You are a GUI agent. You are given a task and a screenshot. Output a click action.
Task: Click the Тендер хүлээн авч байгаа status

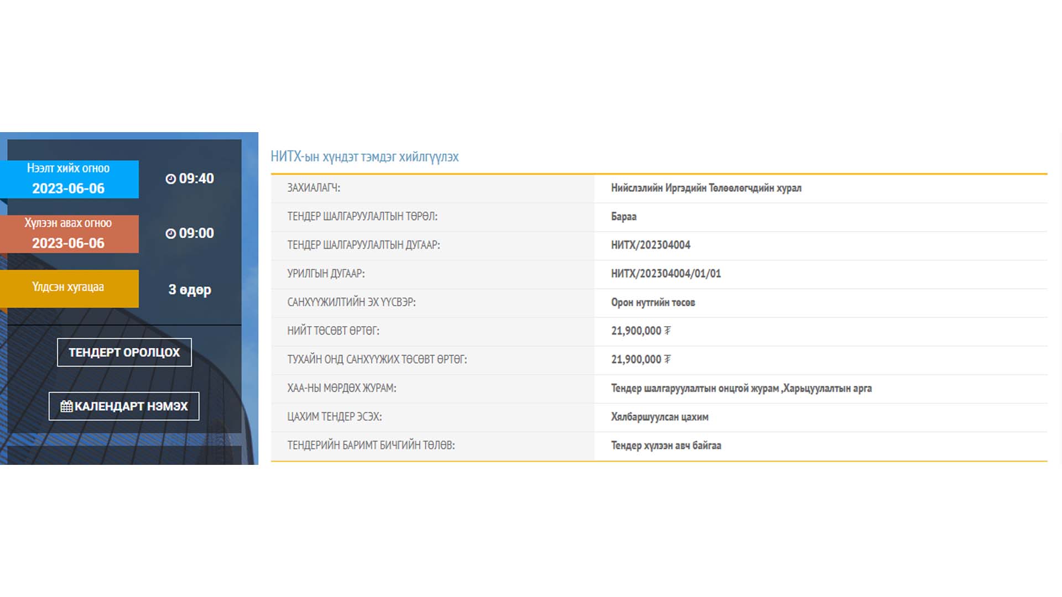click(665, 446)
